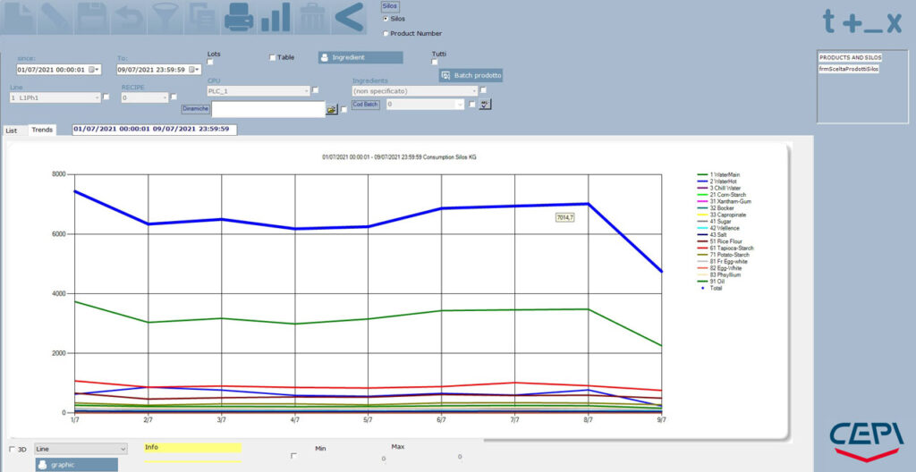The width and height of the screenshot is (916, 472).
Task: Check the Tutti checkbox
Action: 435,62
